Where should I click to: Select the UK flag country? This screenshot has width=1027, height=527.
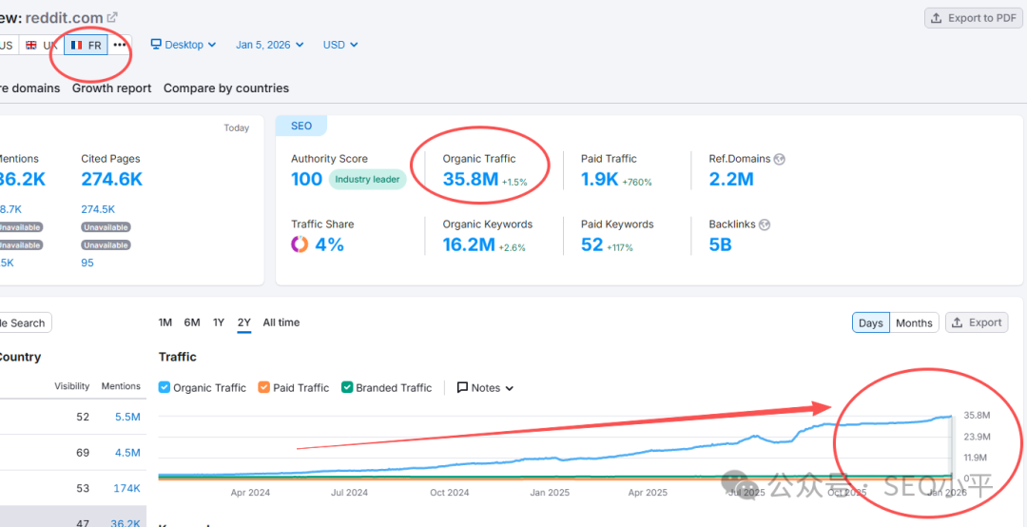point(42,45)
